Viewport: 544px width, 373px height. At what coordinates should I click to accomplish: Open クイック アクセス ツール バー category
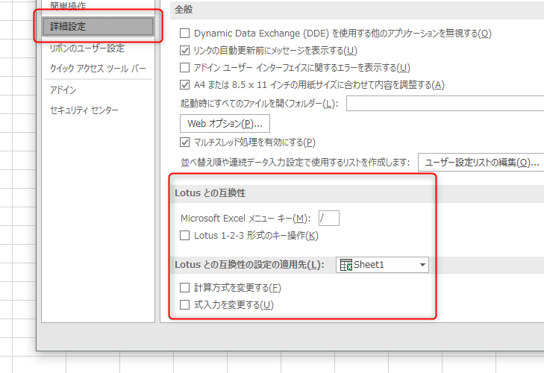click(98, 69)
